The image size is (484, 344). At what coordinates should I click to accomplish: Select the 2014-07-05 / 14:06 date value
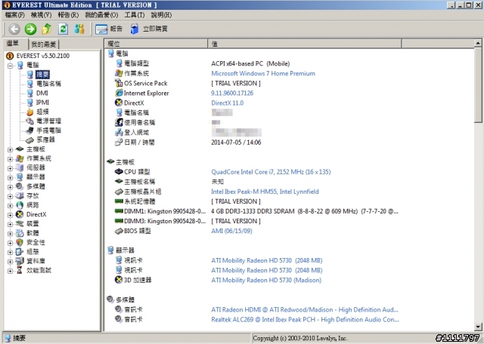pos(236,143)
